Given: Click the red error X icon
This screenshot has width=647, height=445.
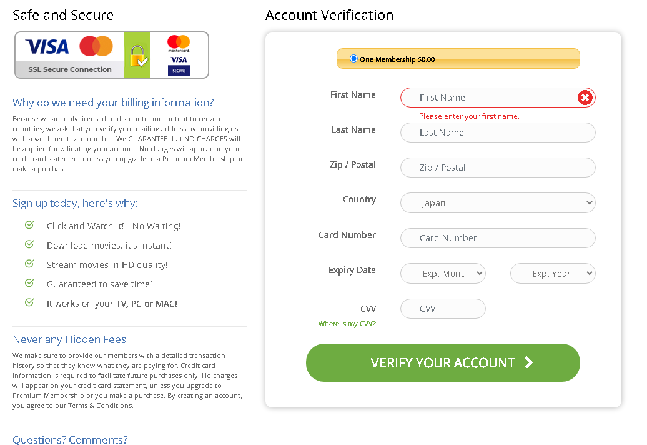Looking at the screenshot, I should (x=585, y=97).
